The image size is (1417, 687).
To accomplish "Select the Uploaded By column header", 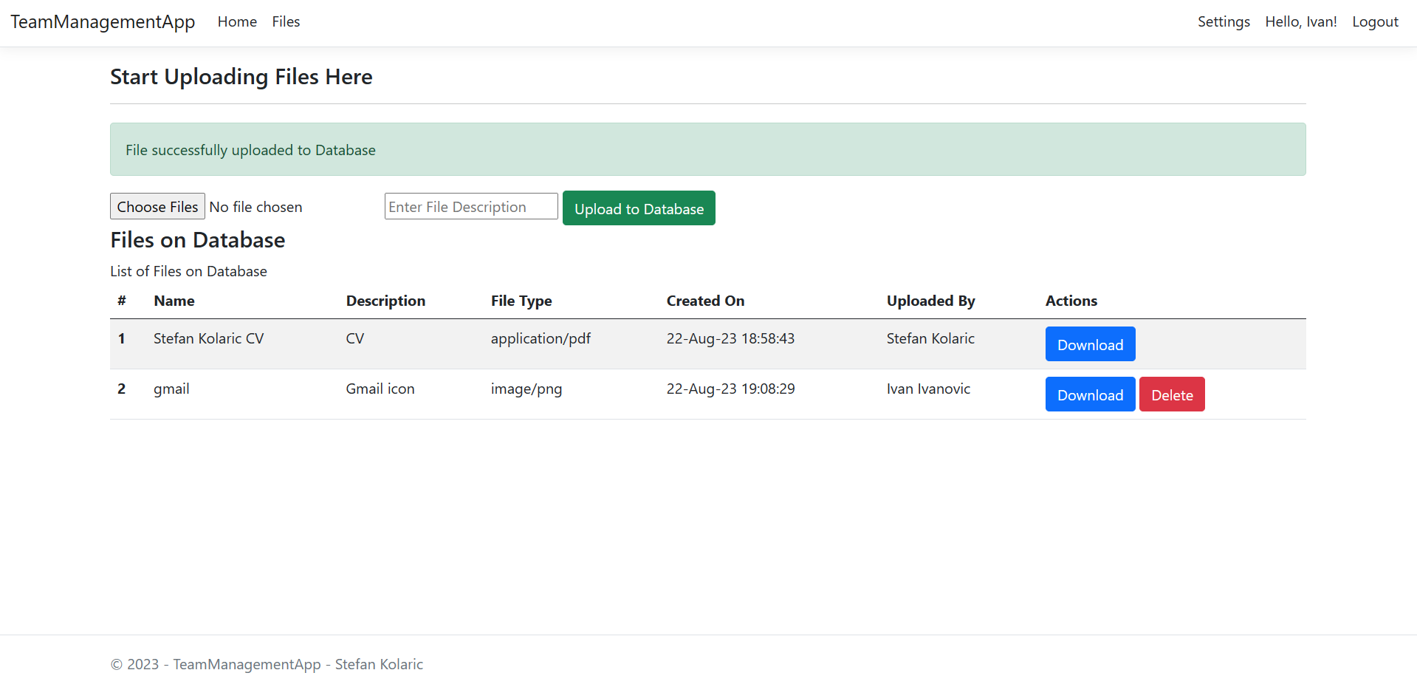I will (x=930, y=301).
